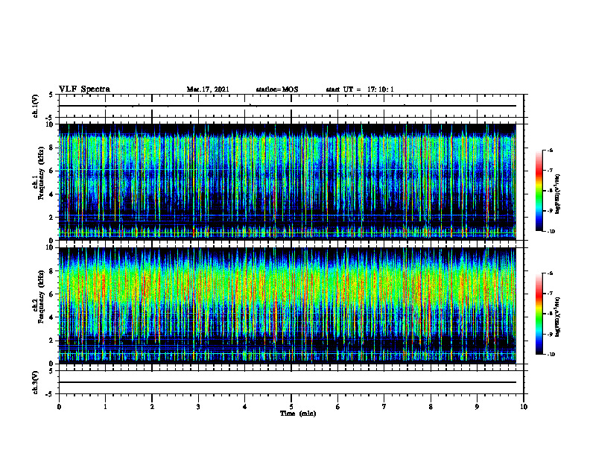Screen dimensions: 590x456
Task: Click the "10" time axis tick label
Action: tap(524, 407)
